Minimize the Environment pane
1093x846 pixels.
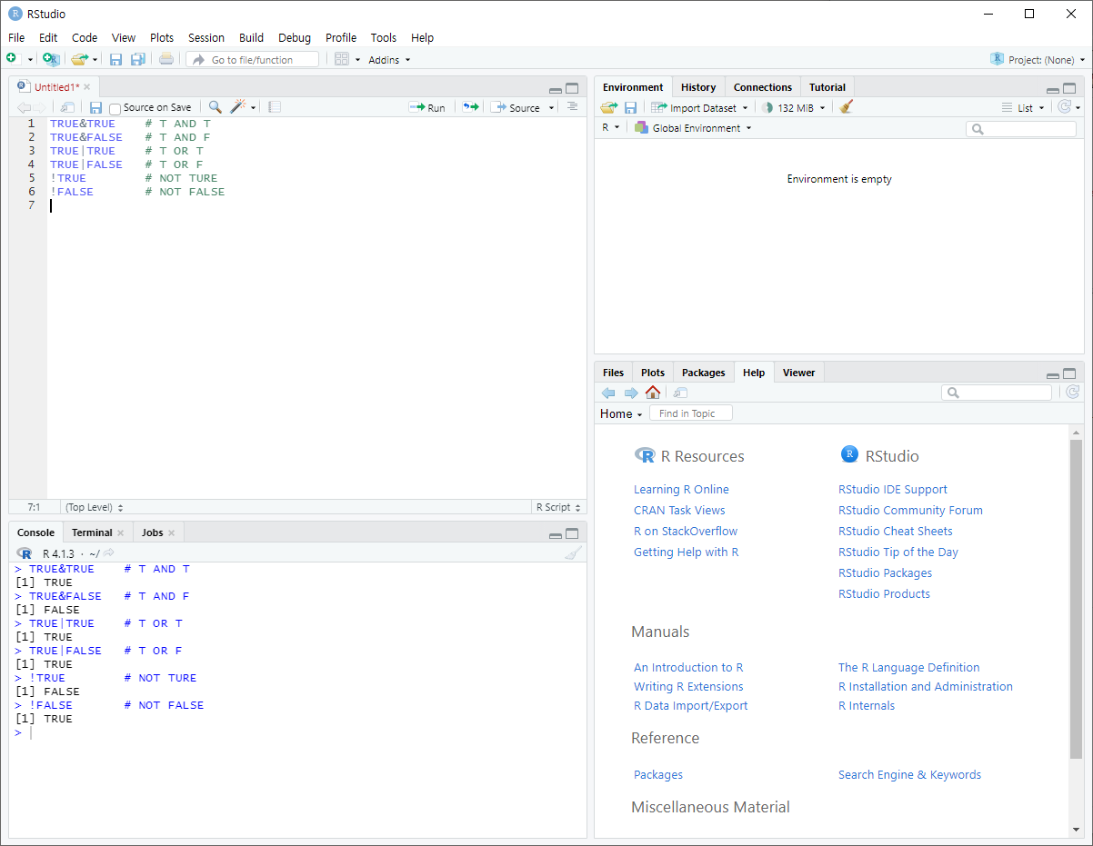(x=1053, y=90)
